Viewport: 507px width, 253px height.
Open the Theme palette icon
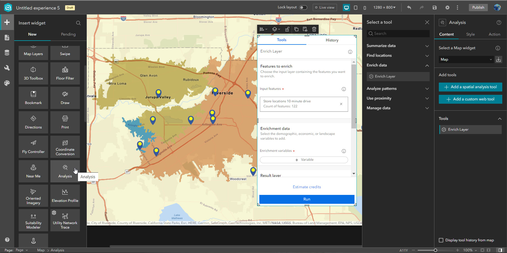tap(7, 83)
